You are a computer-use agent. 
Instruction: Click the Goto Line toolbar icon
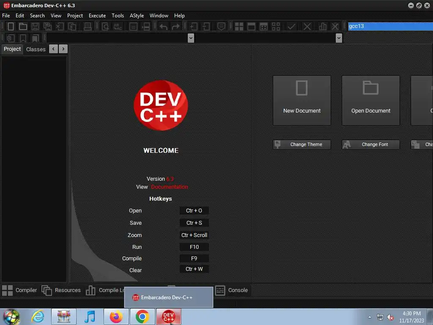[x=145, y=27]
